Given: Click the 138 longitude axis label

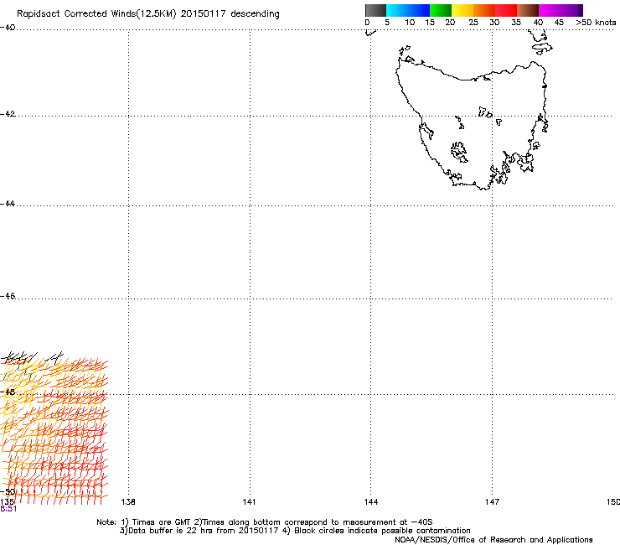Looking at the screenshot, I should (x=128, y=502).
